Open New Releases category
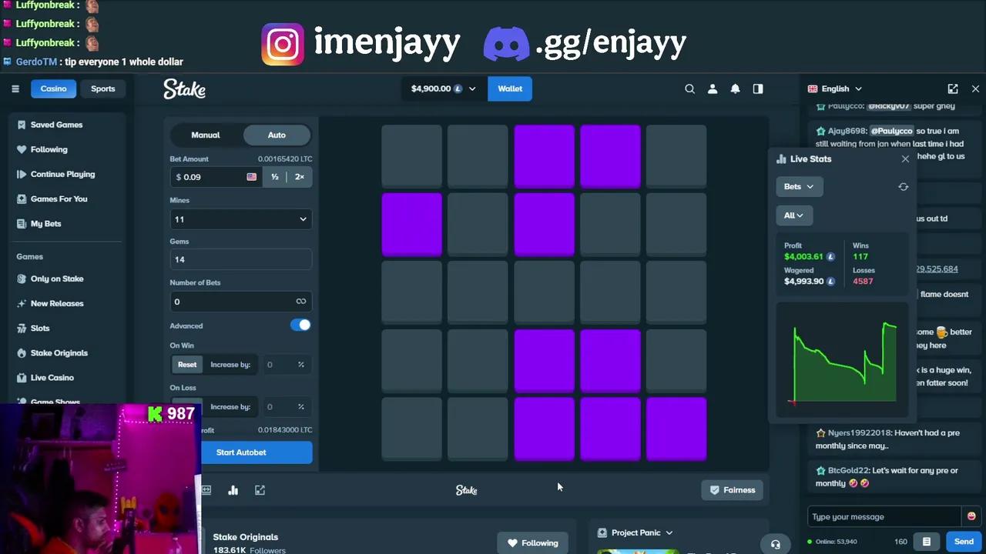Image resolution: width=986 pixels, height=554 pixels. pos(65,303)
